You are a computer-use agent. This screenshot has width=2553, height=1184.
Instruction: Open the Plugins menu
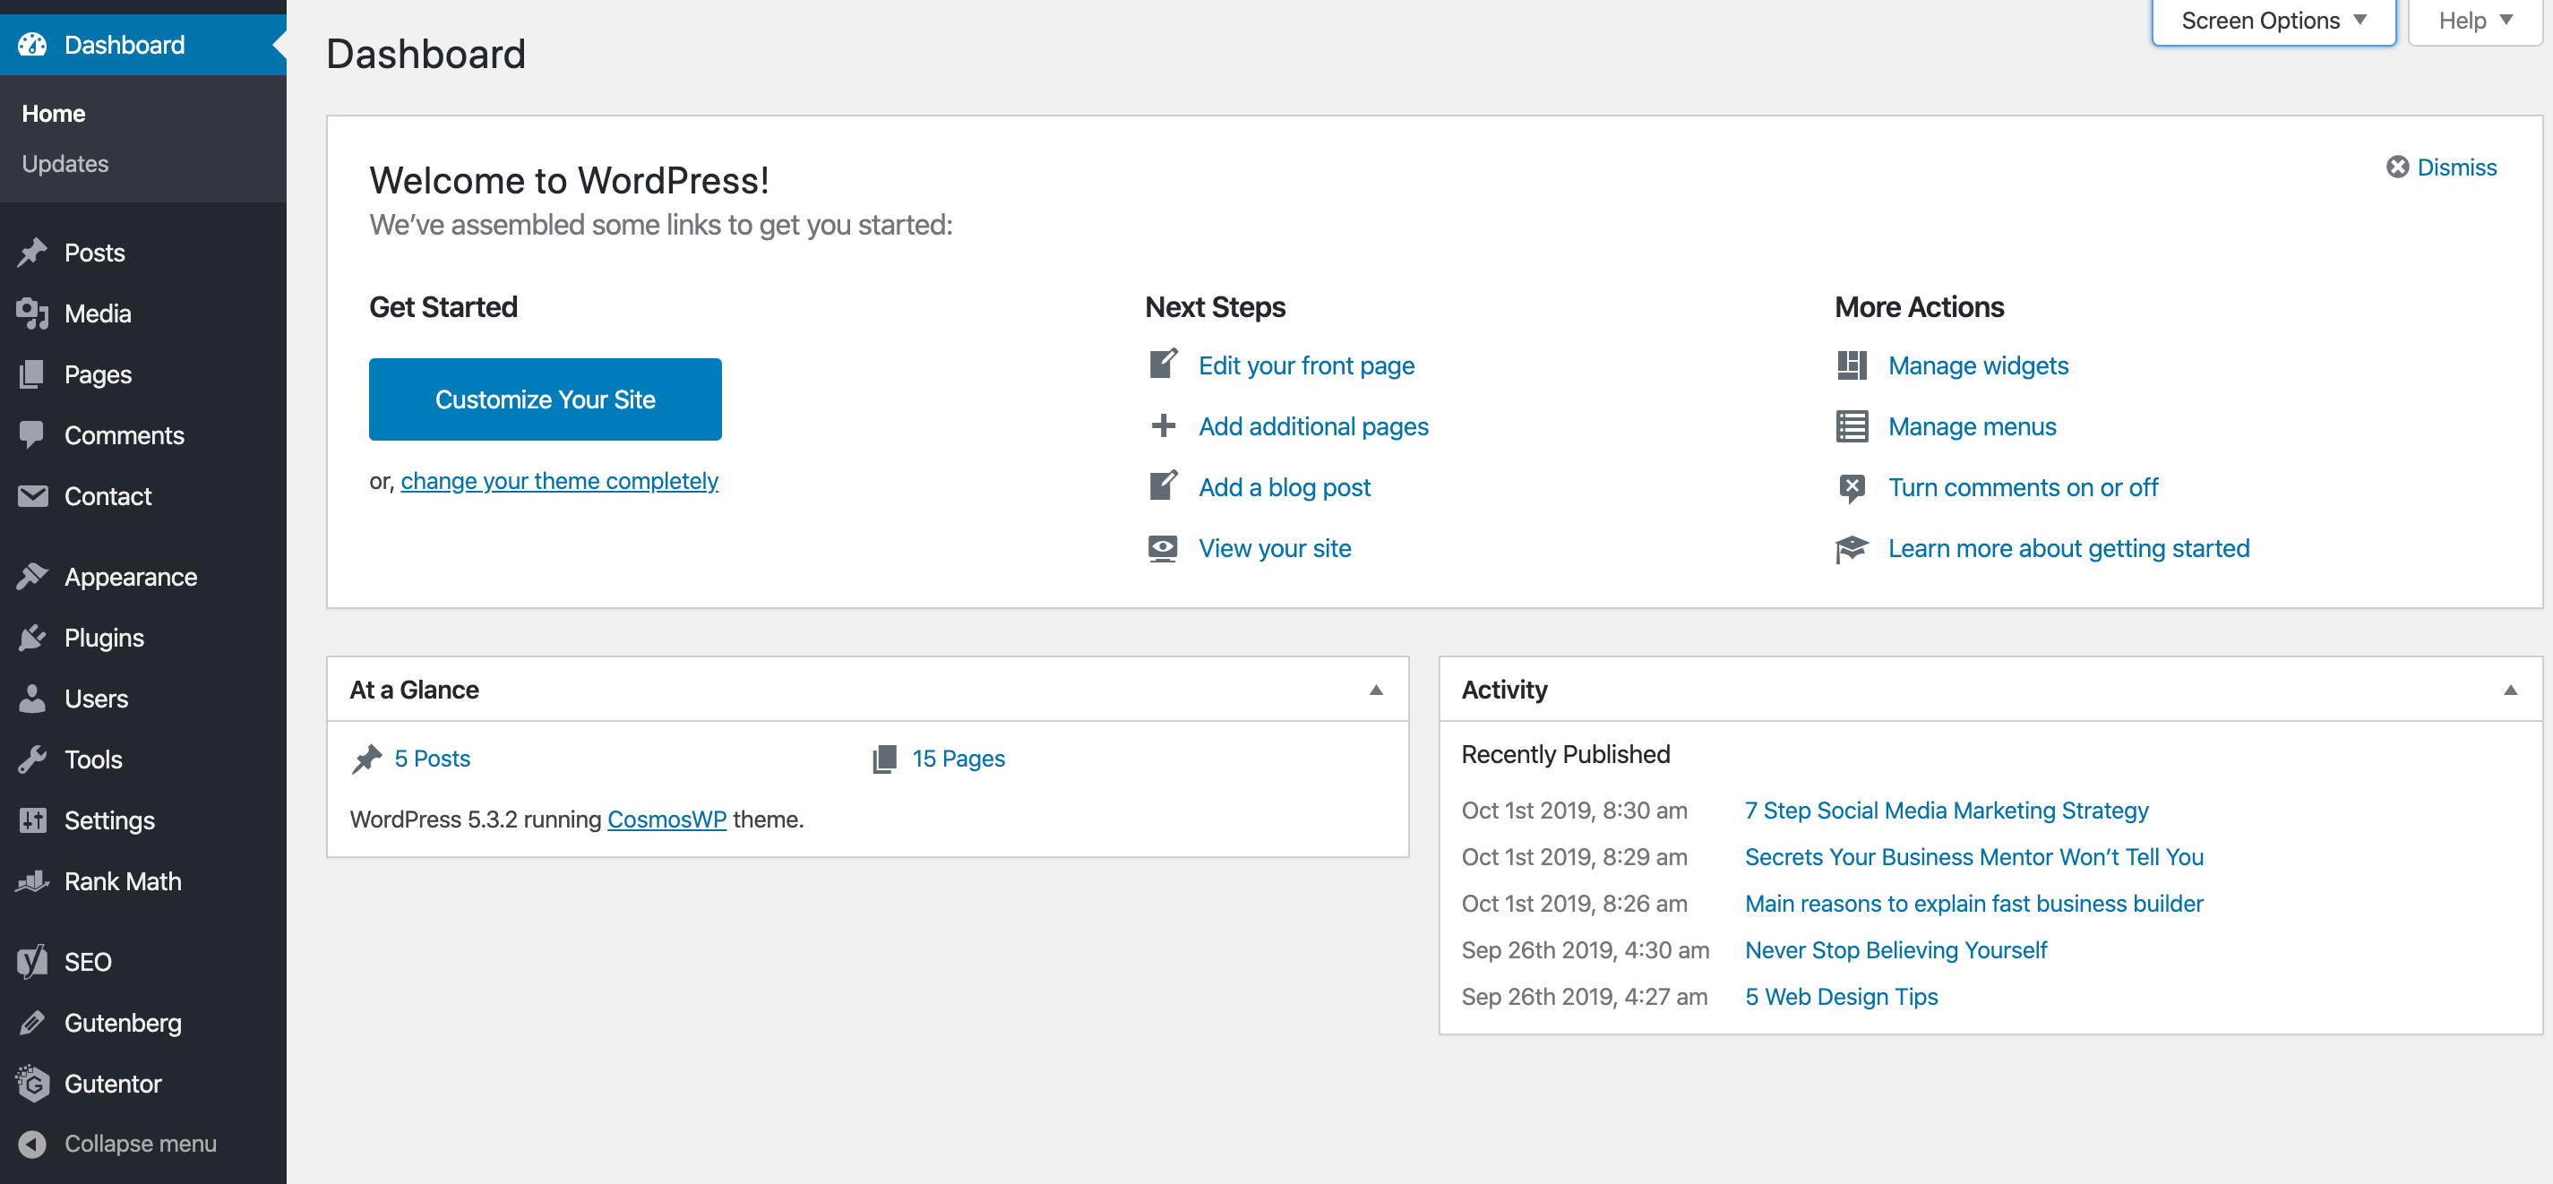[x=142, y=638]
